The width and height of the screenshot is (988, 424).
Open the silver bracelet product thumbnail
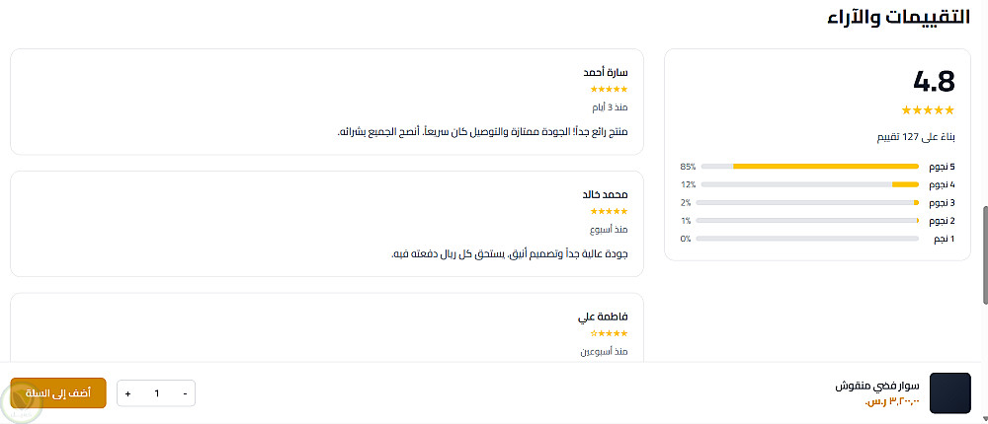[x=950, y=393]
